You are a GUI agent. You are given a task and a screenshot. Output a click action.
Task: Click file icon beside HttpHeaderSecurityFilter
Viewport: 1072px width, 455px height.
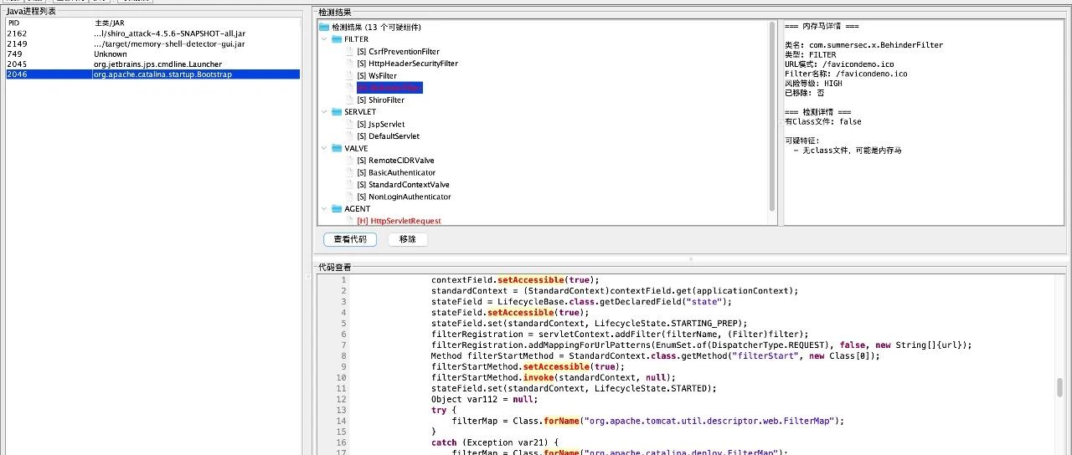click(x=350, y=64)
